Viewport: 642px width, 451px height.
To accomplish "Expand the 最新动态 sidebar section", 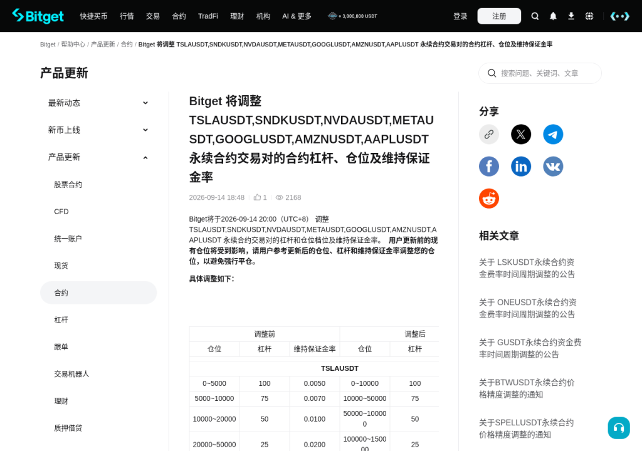I will 98,103.
